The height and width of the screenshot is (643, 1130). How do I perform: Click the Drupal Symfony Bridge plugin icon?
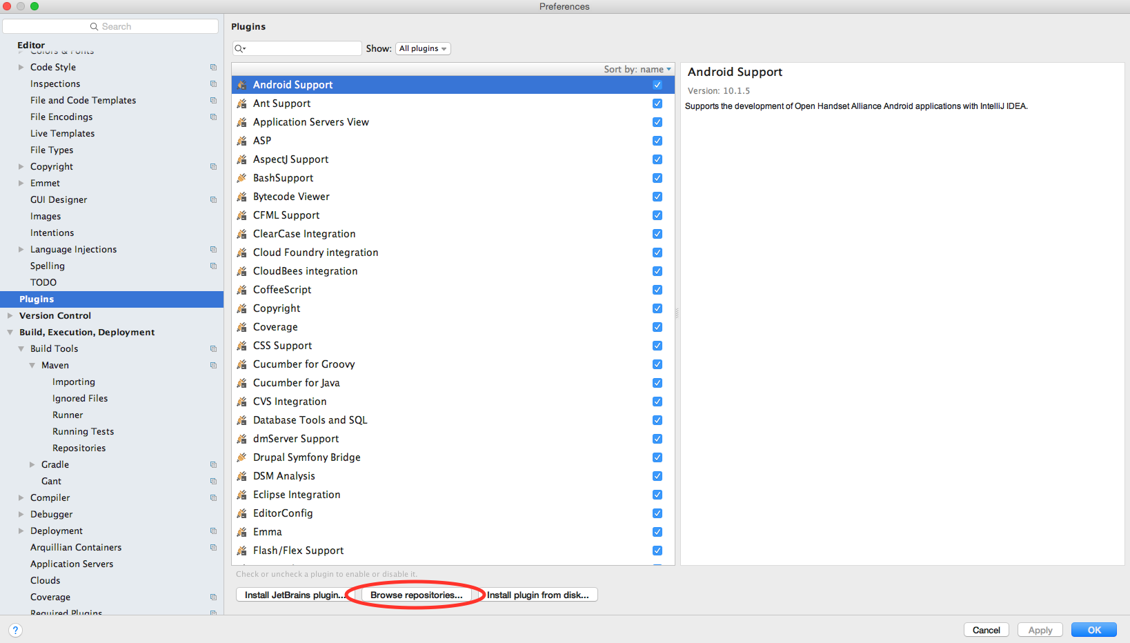click(241, 457)
